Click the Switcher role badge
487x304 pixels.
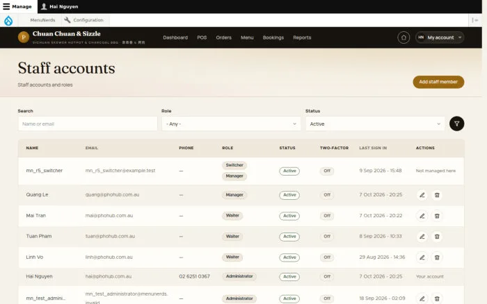coord(234,165)
